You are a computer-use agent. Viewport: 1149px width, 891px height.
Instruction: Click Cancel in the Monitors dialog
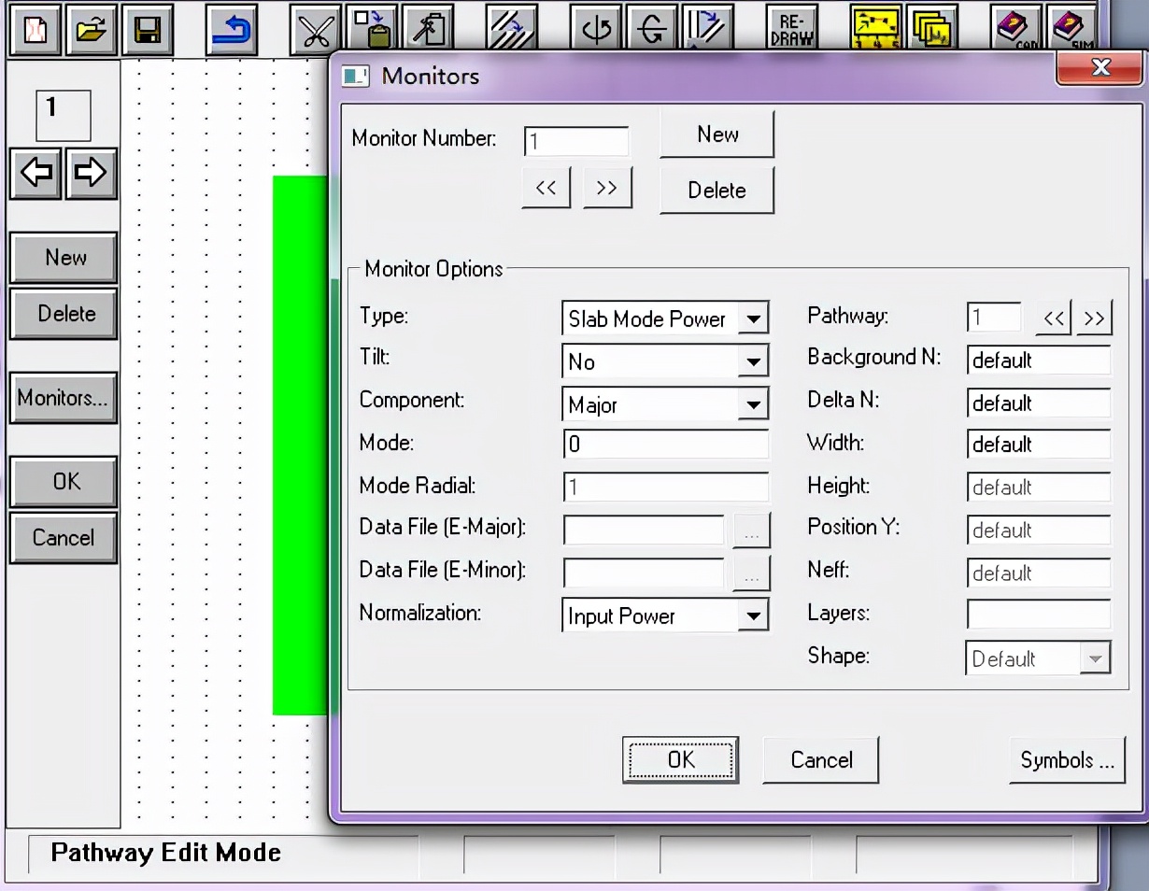coord(821,759)
